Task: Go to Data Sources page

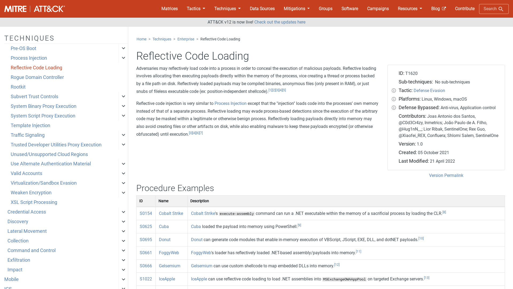Action: click(262, 9)
